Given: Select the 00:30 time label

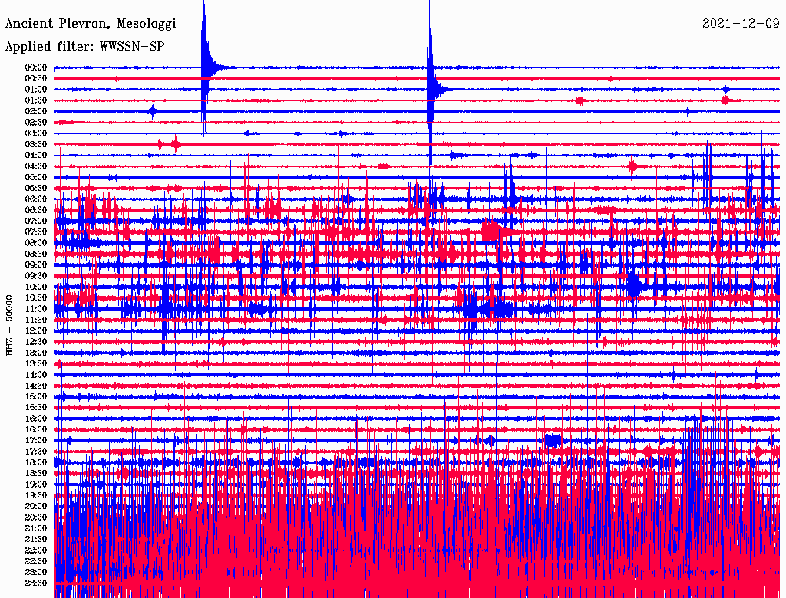Looking at the screenshot, I should [36, 79].
